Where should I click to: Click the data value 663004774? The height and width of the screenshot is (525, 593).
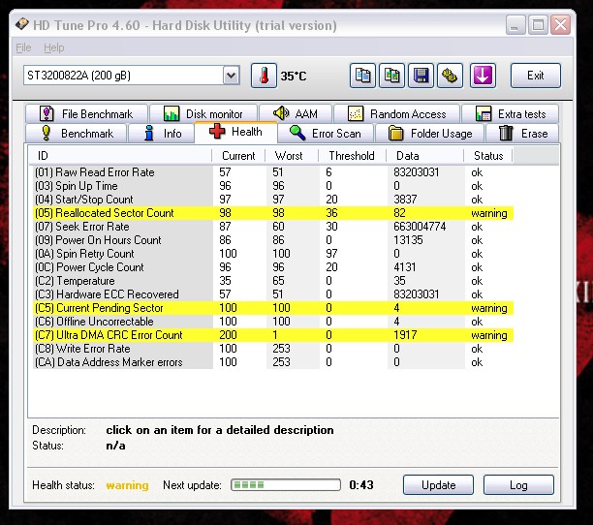420,227
